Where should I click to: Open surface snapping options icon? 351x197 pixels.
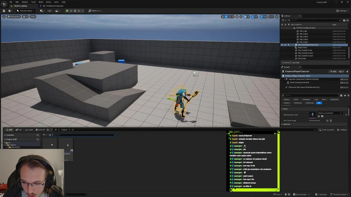click(x=241, y=17)
